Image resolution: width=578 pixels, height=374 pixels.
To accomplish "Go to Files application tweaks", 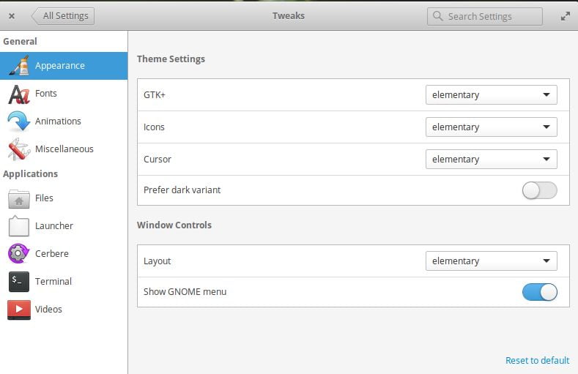I will [64, 198].
